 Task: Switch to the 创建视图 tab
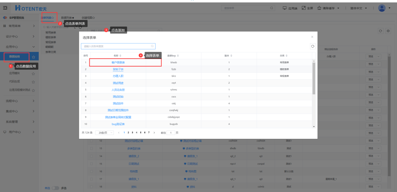[88, 18]
